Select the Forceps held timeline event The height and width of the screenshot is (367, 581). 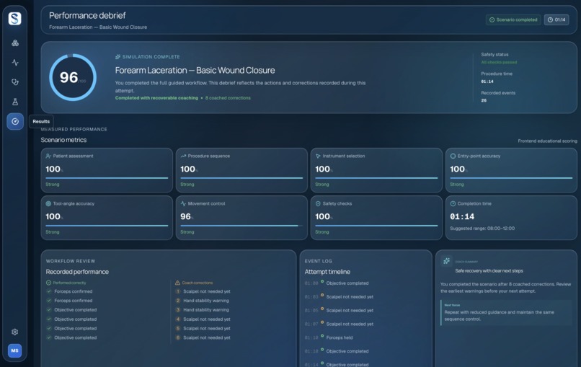point(329,337)
